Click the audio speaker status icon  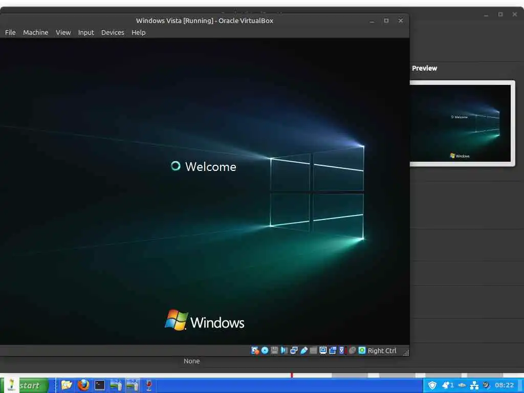(284, 350)
